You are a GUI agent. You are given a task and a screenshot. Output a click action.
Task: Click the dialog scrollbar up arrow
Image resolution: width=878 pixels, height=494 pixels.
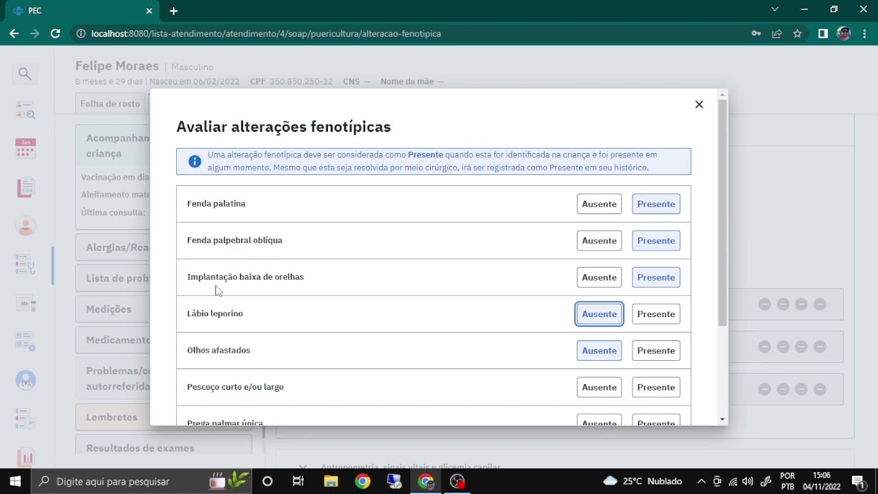(x=722, y=95)
